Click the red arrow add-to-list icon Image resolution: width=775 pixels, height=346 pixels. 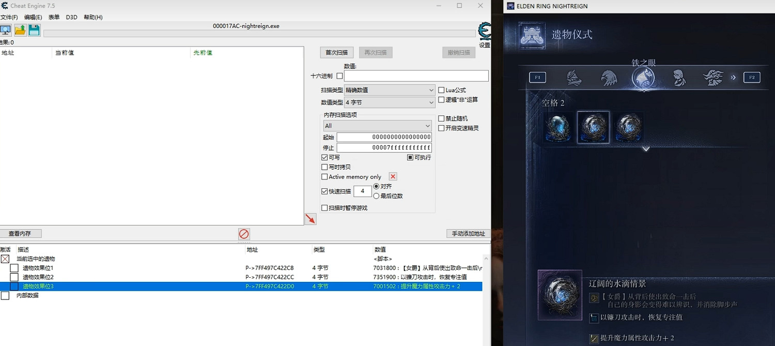(310, 219)
